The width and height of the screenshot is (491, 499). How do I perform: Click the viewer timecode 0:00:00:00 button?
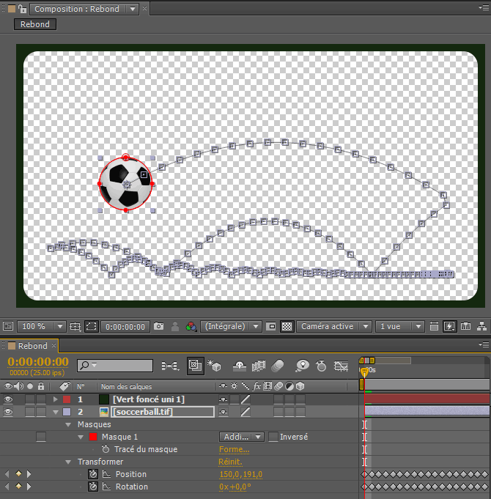point(125,327)
